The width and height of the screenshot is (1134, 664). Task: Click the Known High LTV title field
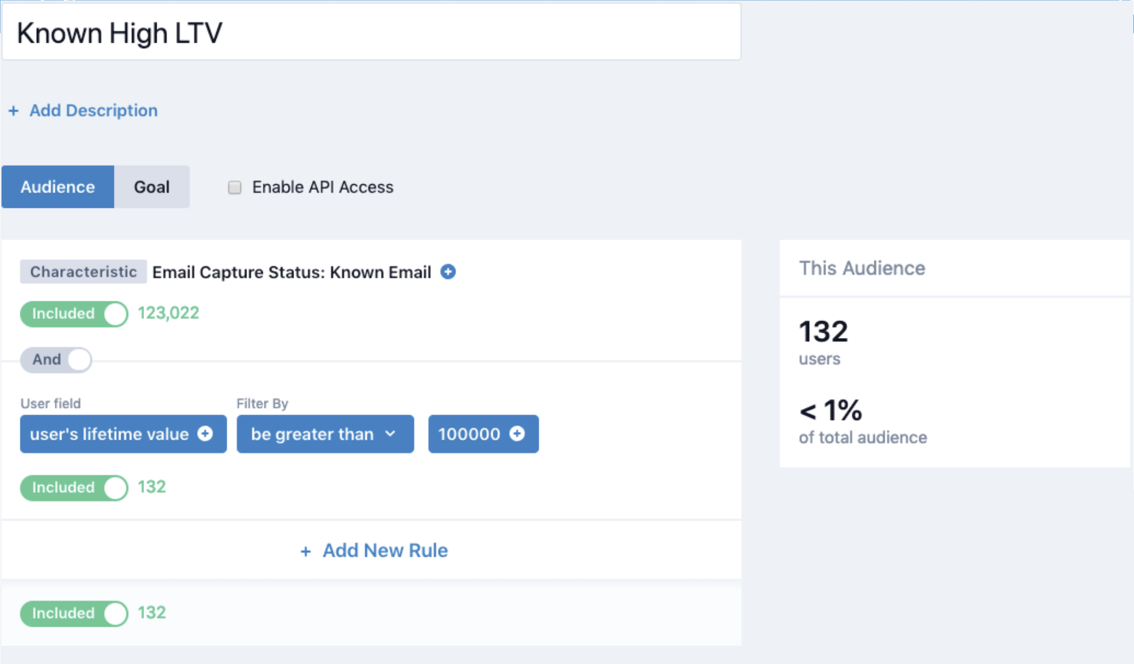pos(371,33)
